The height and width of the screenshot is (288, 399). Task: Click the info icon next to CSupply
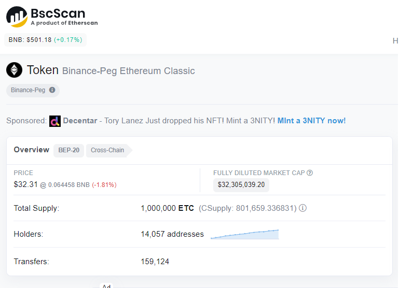(302, 208)
